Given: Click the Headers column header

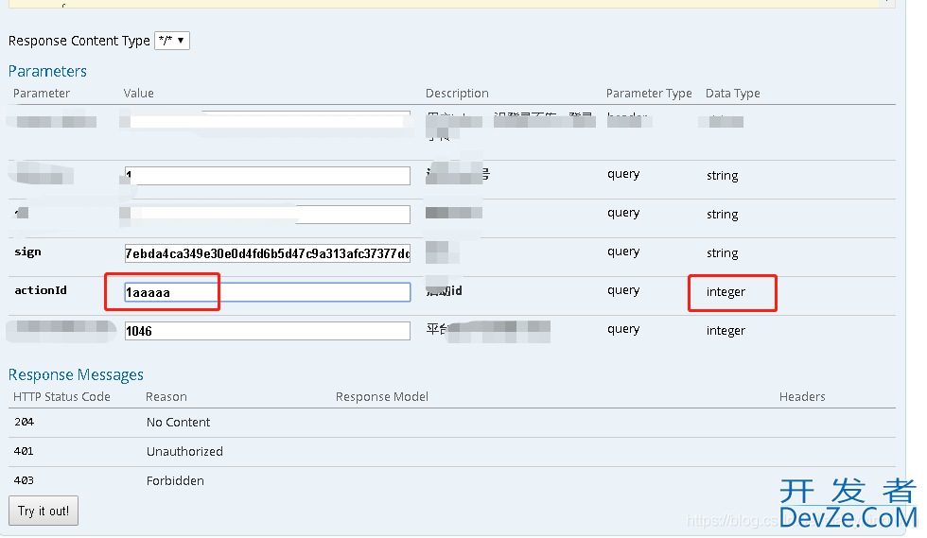Looking at the screenshot, I should [x=802, y=397].
